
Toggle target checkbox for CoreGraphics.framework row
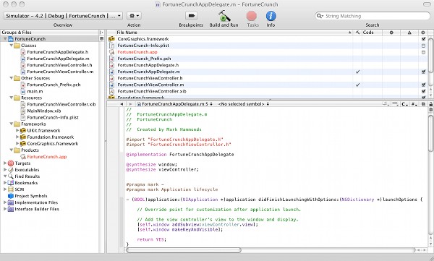pyautogui.click(x=423, y=39)
